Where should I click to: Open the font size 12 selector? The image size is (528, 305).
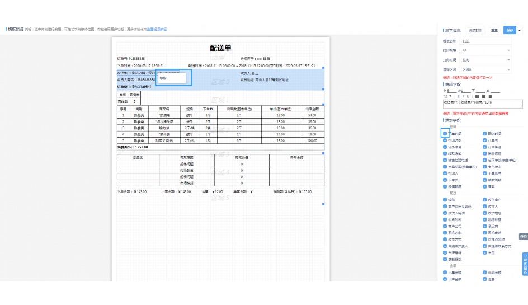(446, 96)
